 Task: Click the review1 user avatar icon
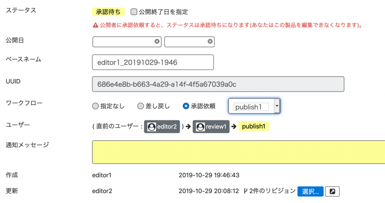point(200,127)
